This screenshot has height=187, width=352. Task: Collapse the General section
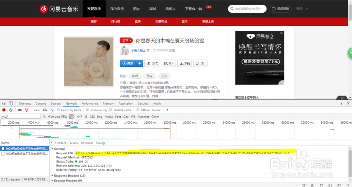click(52, 149)
